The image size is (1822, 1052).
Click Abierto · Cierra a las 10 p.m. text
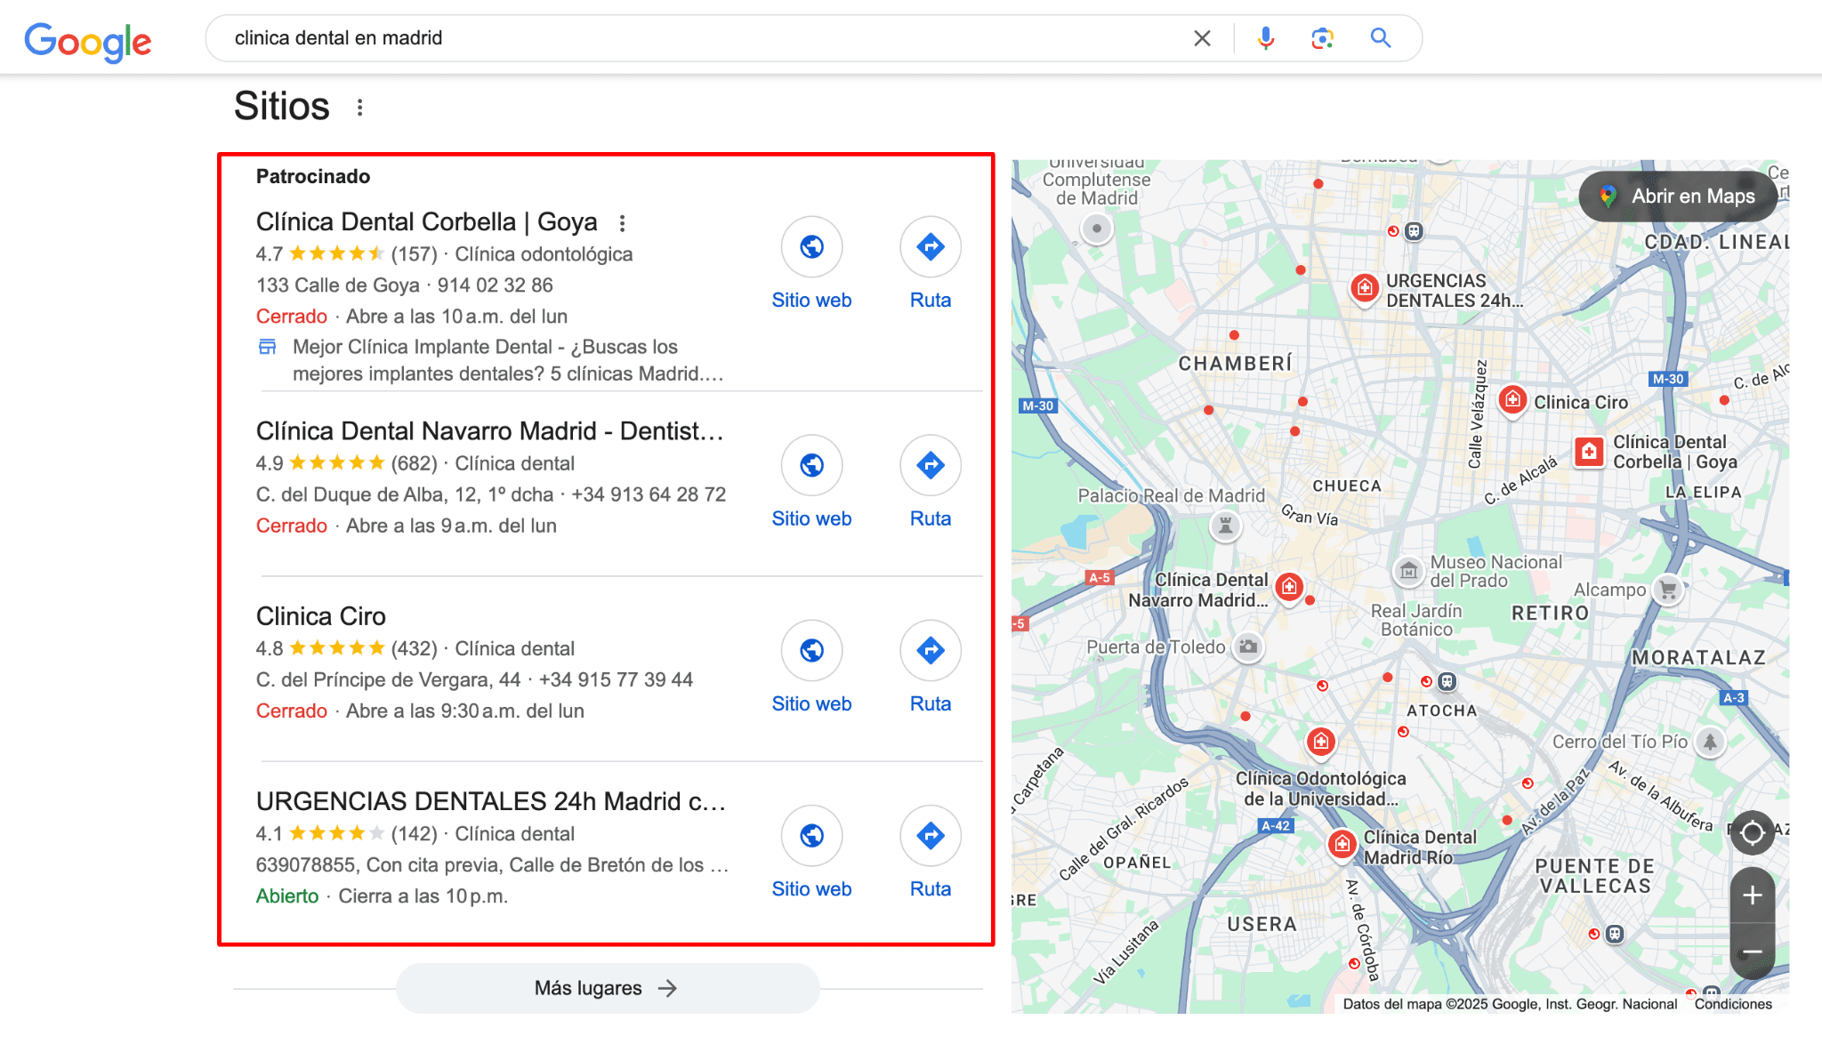(382, 896)
